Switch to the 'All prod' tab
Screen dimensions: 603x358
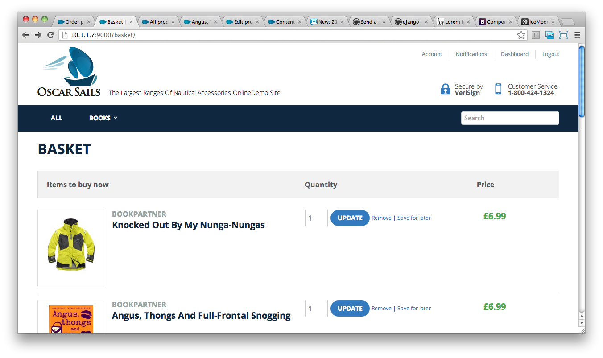(x=159, y=22)
